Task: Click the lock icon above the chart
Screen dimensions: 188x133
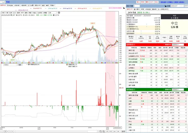Action: coord(124,8)
